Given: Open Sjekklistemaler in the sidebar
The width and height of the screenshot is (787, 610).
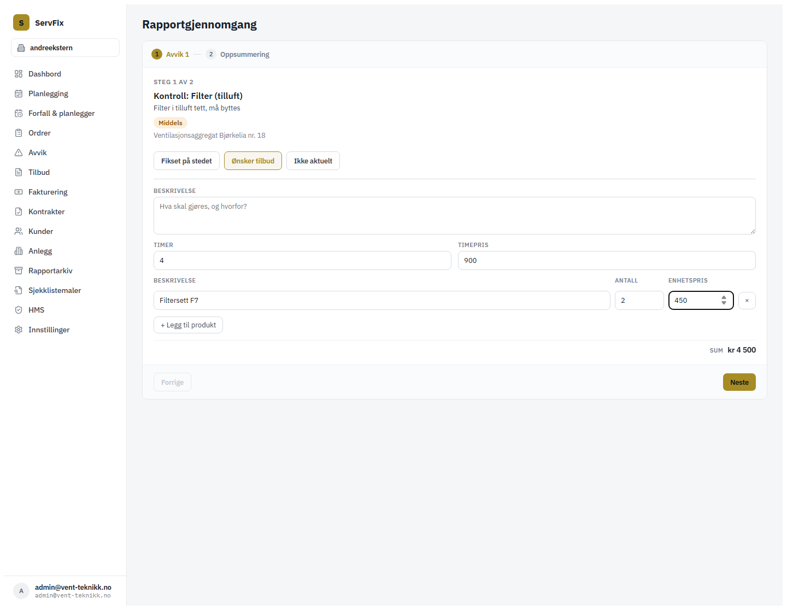Looking at the screenshot, I should [65, 290].
